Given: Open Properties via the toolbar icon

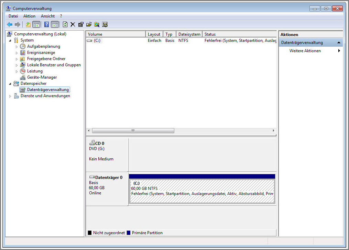Looking at the screenshot, I should tap(81, 24).
